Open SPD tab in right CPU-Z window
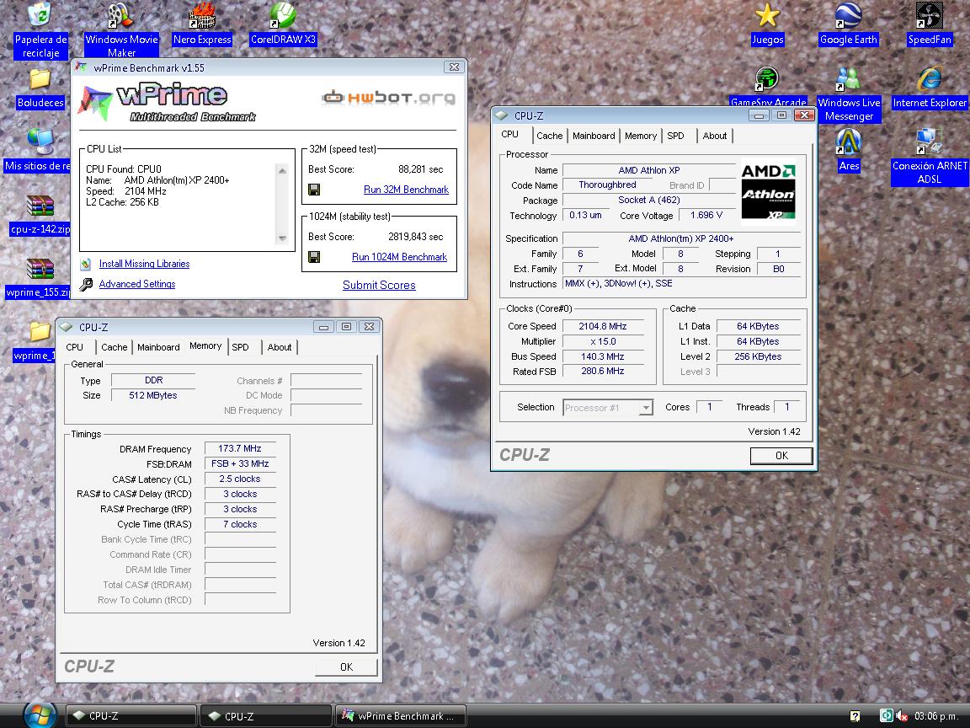Image resolution: width=970 pixels, height=728 pixels. coord(675,136)
